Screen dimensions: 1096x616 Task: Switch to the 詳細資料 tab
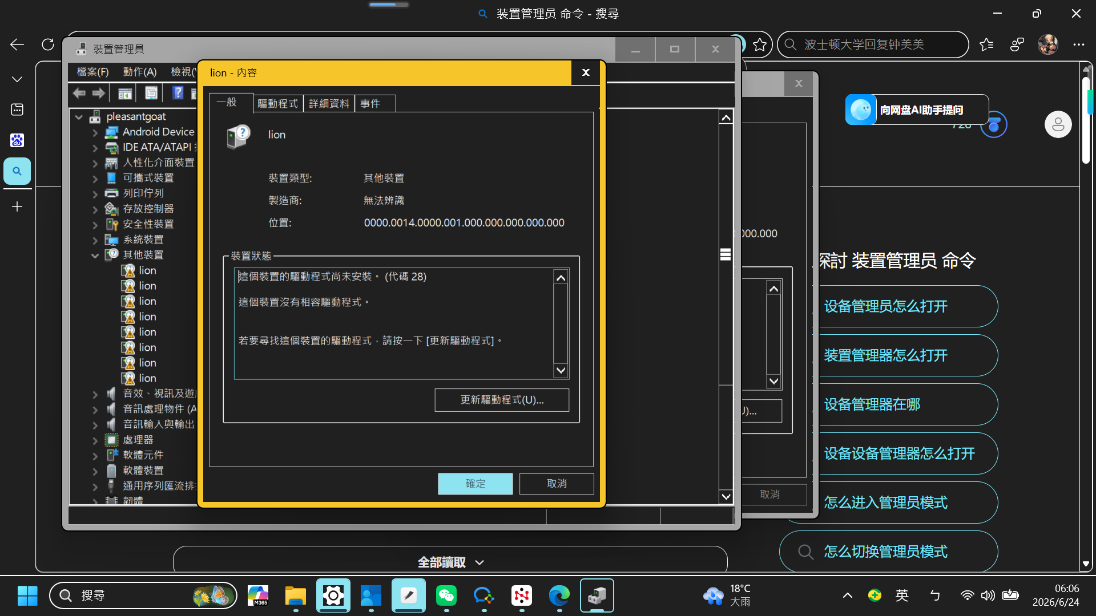(x=329, y=103)
